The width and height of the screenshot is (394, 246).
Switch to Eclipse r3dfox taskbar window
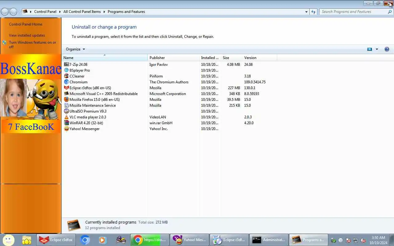point(56,240)
